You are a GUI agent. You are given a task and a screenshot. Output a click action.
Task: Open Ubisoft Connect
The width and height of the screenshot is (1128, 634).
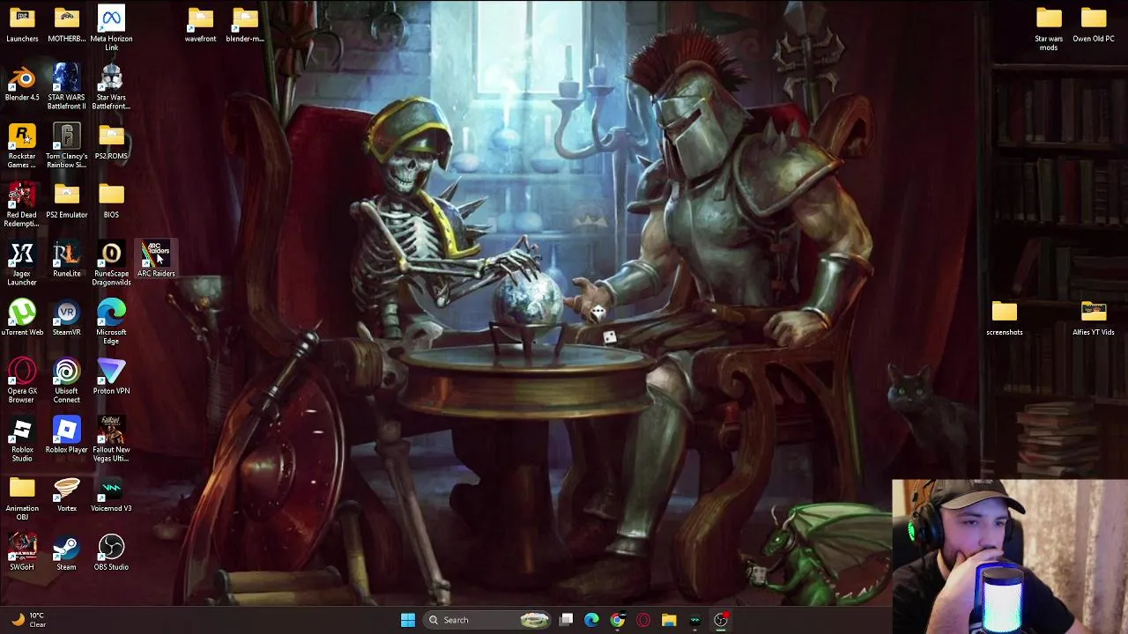(67, 381)
